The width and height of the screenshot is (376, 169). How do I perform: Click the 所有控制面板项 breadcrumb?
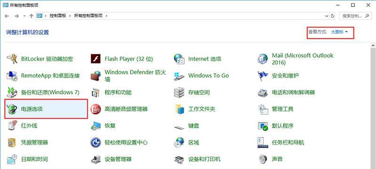click(88, 16)
